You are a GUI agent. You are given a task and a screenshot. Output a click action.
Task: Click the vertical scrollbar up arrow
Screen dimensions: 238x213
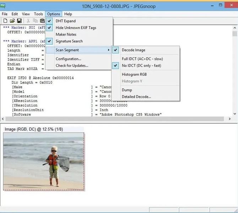point(235,28)
